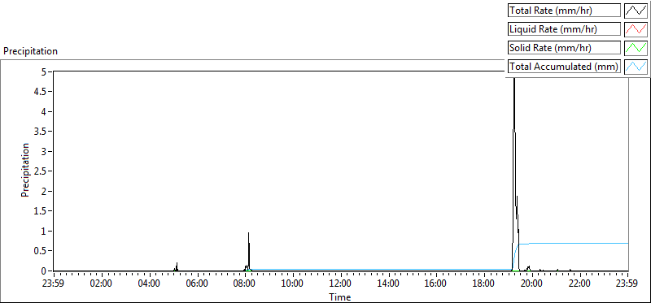Click the 23:59 end time axis label
Viewport: 651px width, 303px height.
(x=627, y=284)
